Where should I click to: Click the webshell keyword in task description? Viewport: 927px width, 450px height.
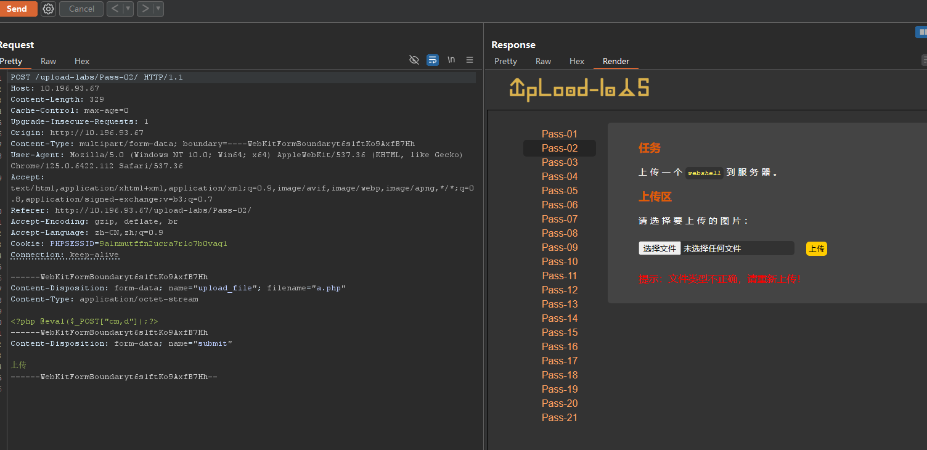704,173
